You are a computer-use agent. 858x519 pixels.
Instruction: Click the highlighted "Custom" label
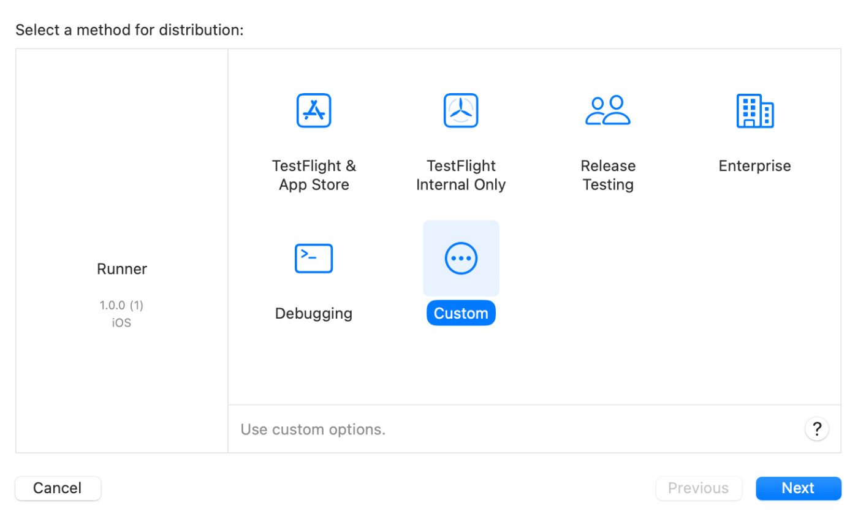tap(461, 313)
